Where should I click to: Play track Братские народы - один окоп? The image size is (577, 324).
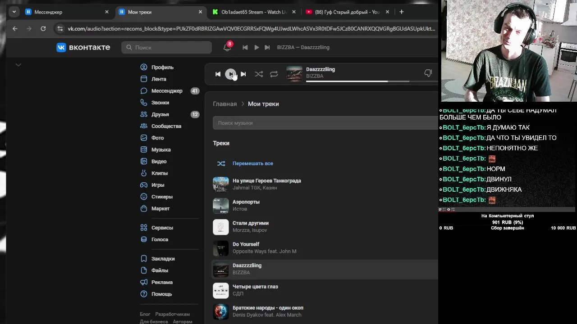(x=325, y=311)
